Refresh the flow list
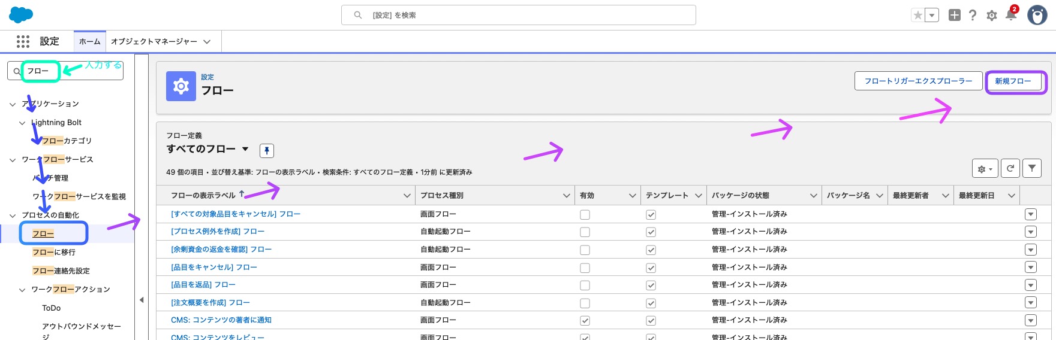Screen dimensions: 1056x340 [1010, 169]
